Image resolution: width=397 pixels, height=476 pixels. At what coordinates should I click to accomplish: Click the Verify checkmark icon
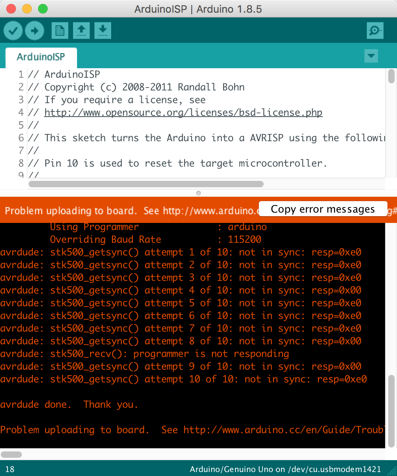[x=13, y=31]
